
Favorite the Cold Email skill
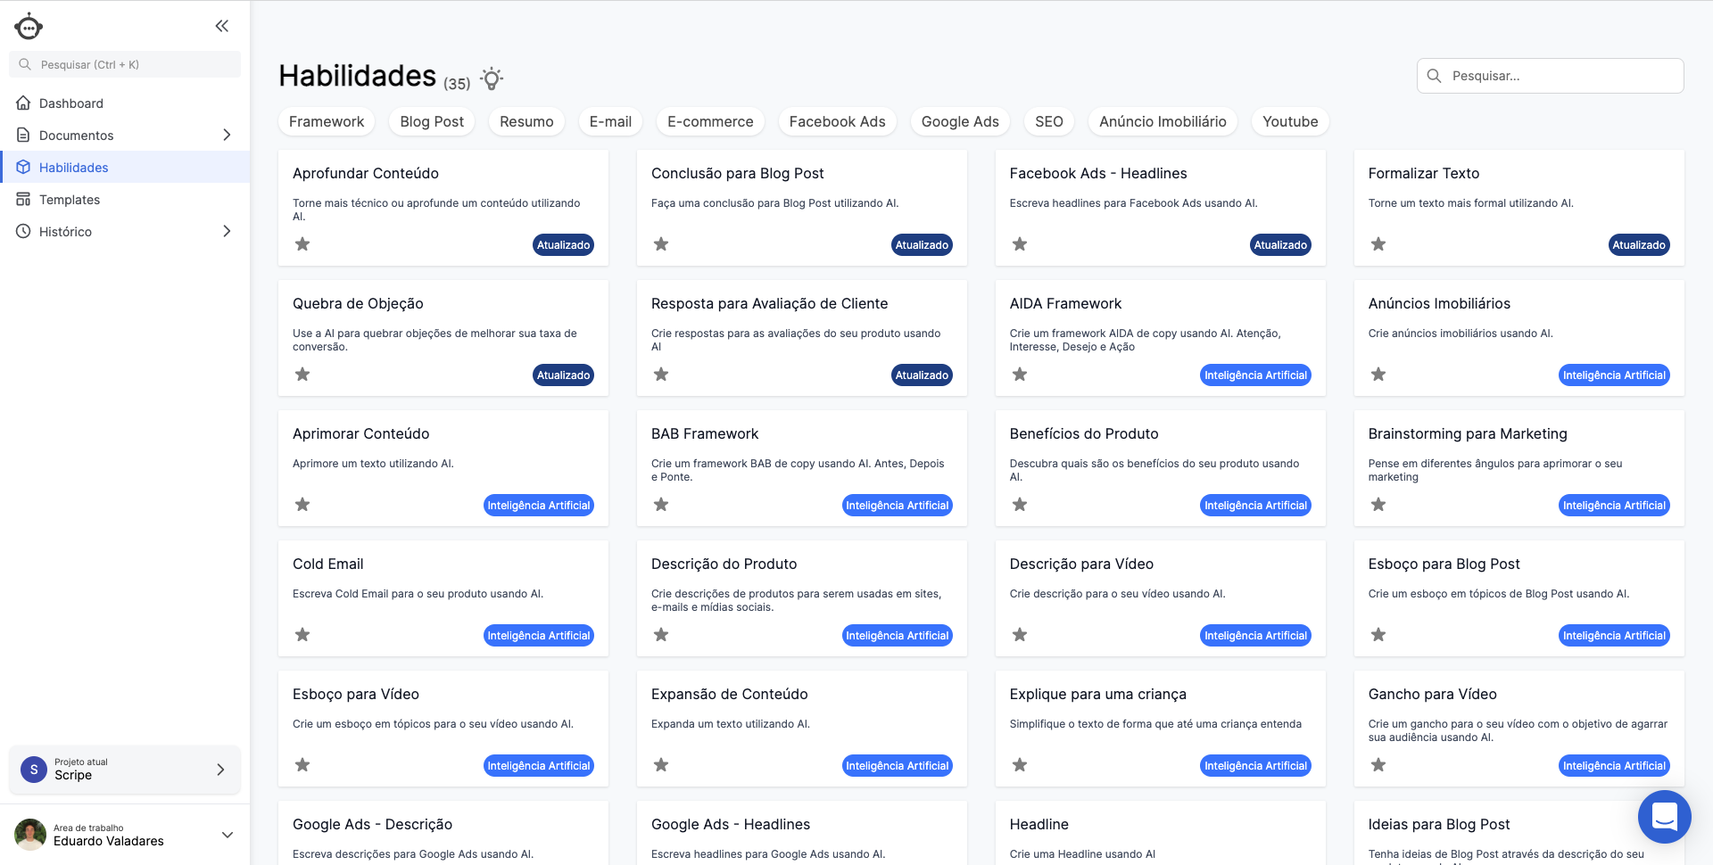click(x=302, y=634)
